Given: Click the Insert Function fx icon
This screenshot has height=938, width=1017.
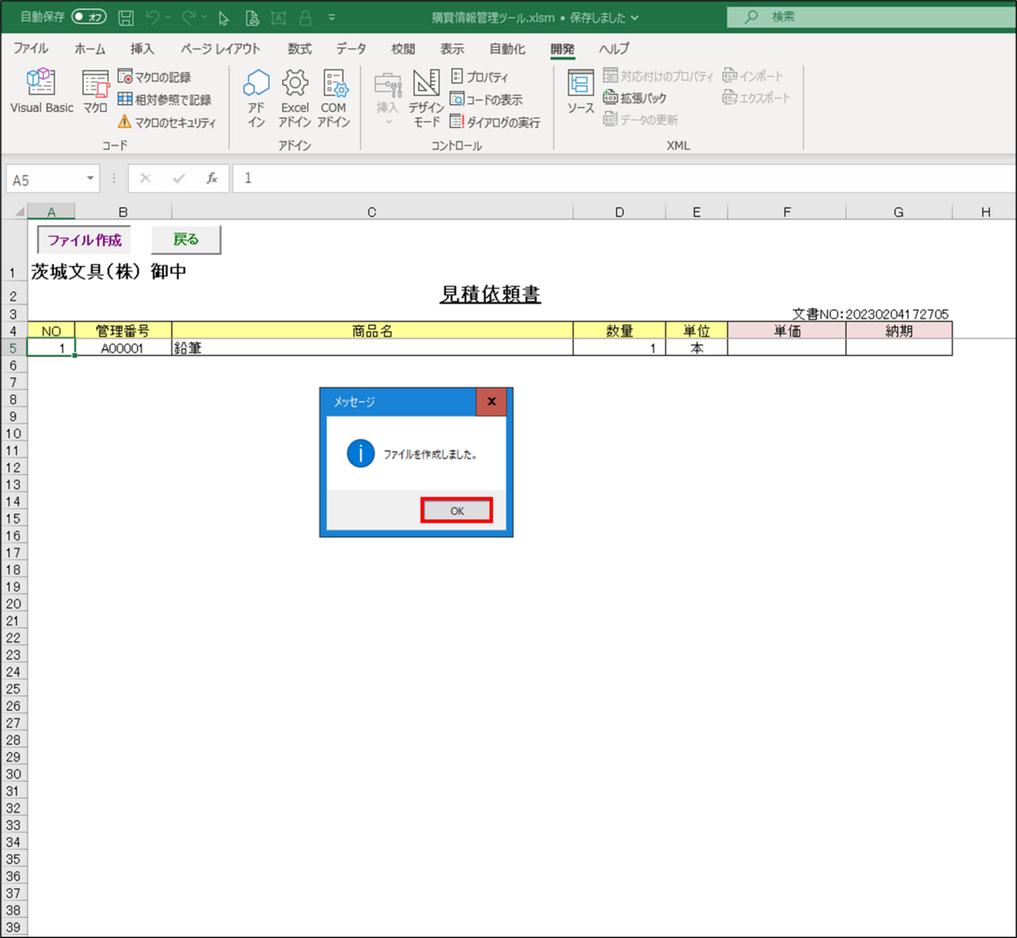Looking at the screenshot, I should coord(212,178).
